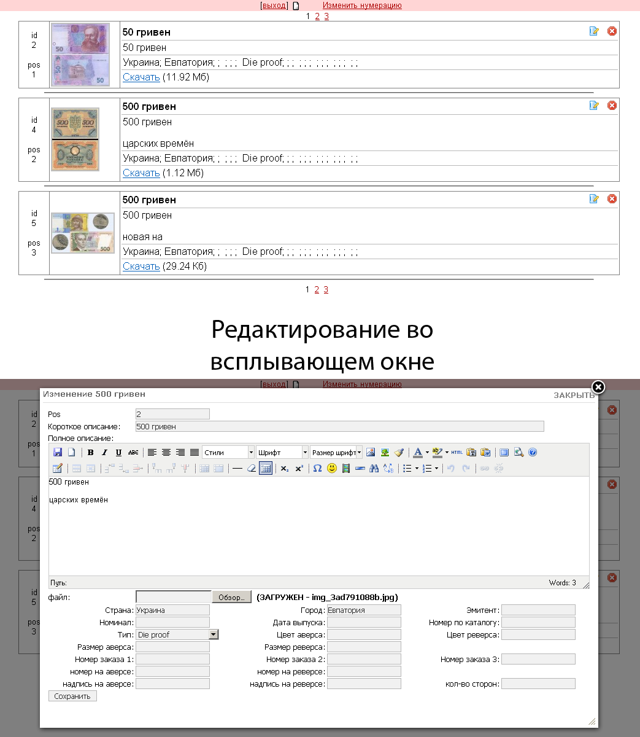
Task: Open the Размер шрифта dropdown
Action: coord(336,453)
